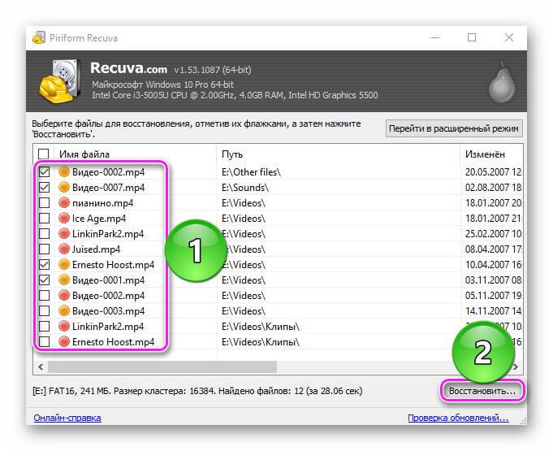553x451 pixels.
Task: Click the horizontal scrollbar thumb under the list
Action: (162, 366)
